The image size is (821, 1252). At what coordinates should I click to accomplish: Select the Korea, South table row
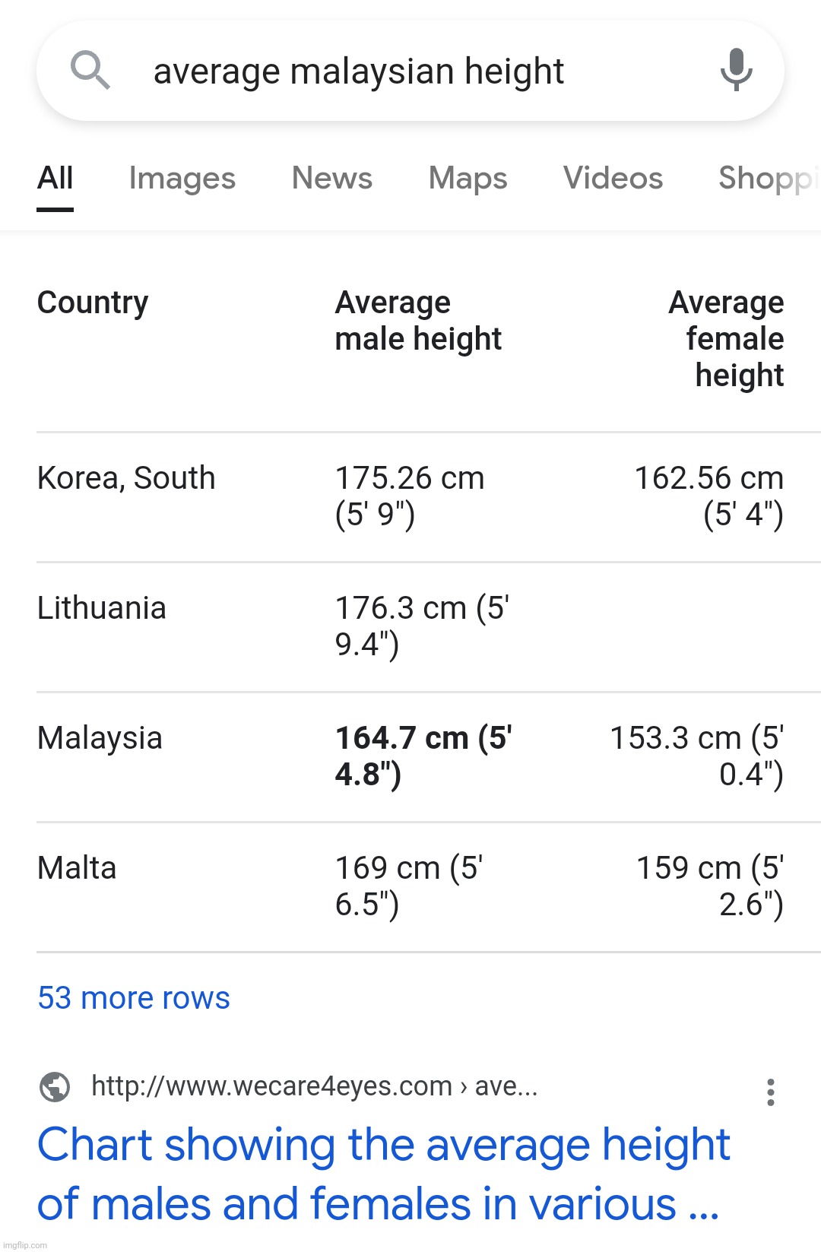tap(126, 478)
